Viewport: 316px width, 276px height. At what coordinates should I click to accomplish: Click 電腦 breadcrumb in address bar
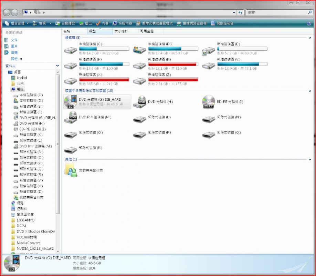37,12
